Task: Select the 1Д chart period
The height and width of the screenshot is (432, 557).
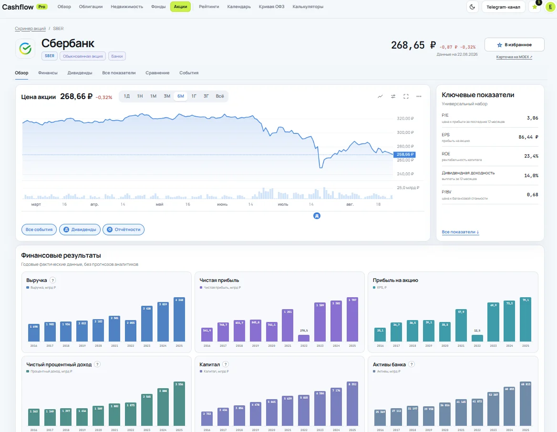Action: coord(126,96)
